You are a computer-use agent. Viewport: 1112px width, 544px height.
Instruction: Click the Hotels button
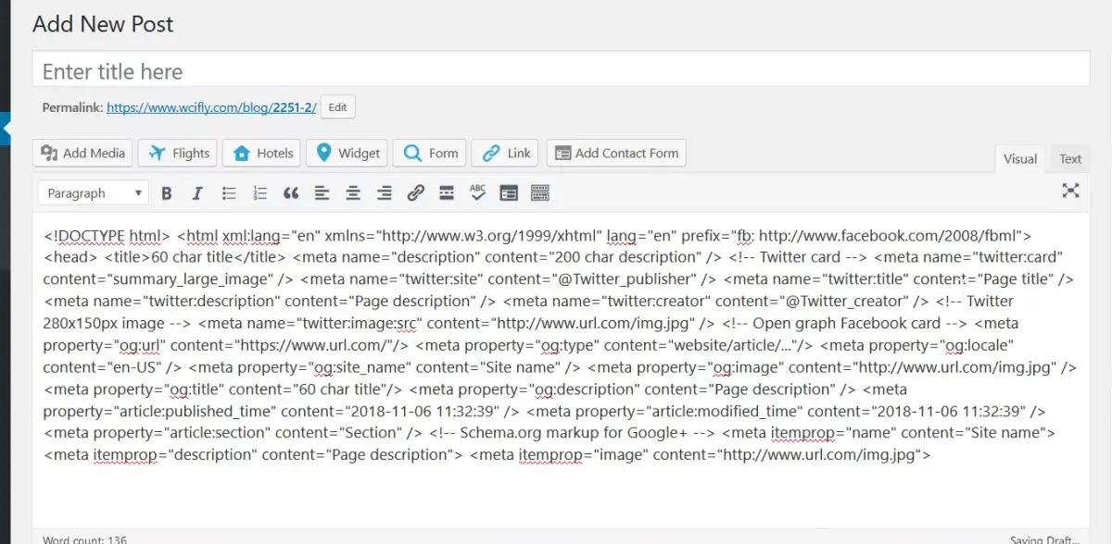pyautogui.click(x=263, y=154)
